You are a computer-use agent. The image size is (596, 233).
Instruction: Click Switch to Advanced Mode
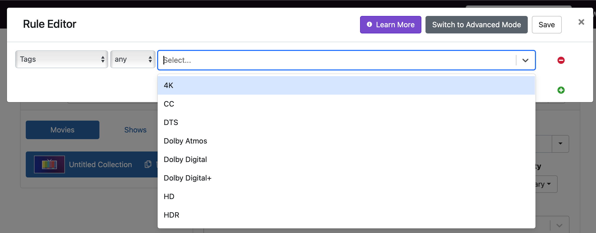(x=476, y=25)
